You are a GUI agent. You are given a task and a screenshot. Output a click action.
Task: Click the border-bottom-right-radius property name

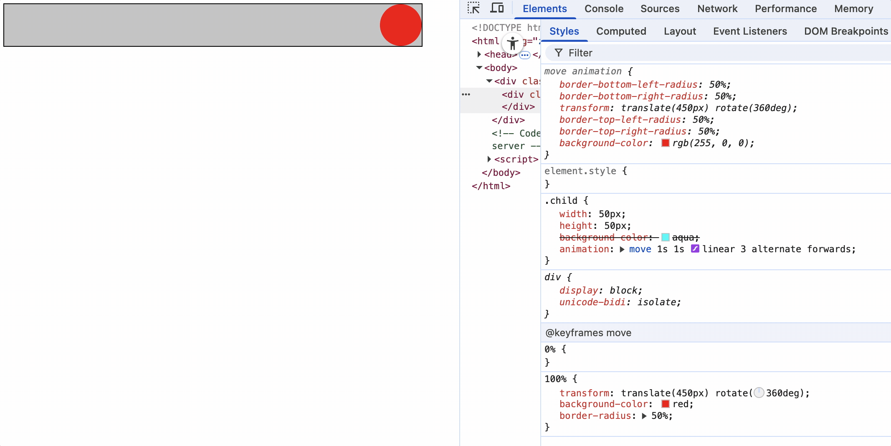coord(631,96)
